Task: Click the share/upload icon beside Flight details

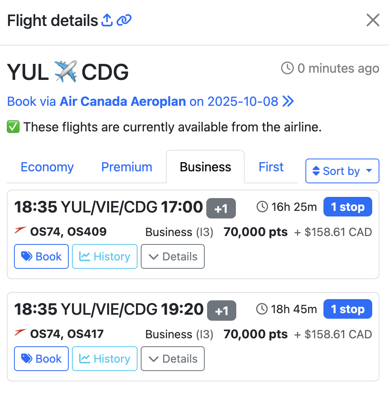Action: pos(107,20)
